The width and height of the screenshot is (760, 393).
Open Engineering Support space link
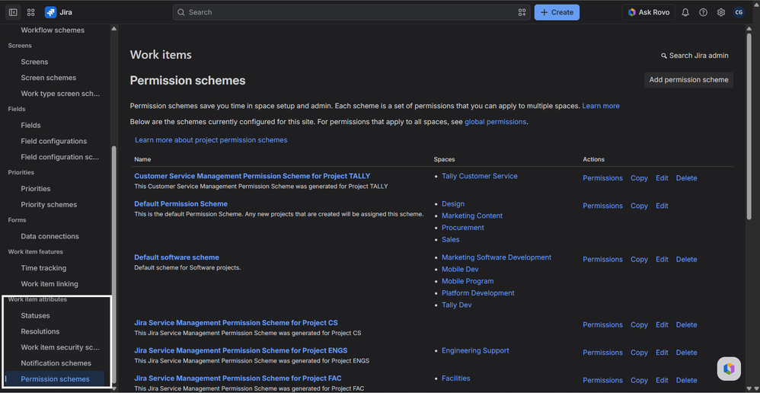tap(475, 350)
